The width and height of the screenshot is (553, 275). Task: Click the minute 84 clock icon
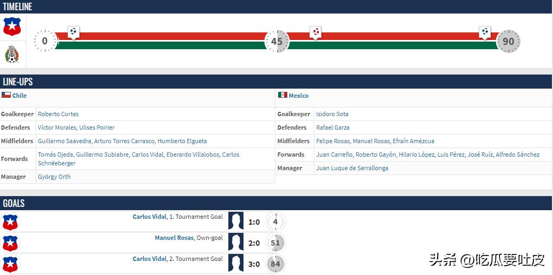[275, 264]
